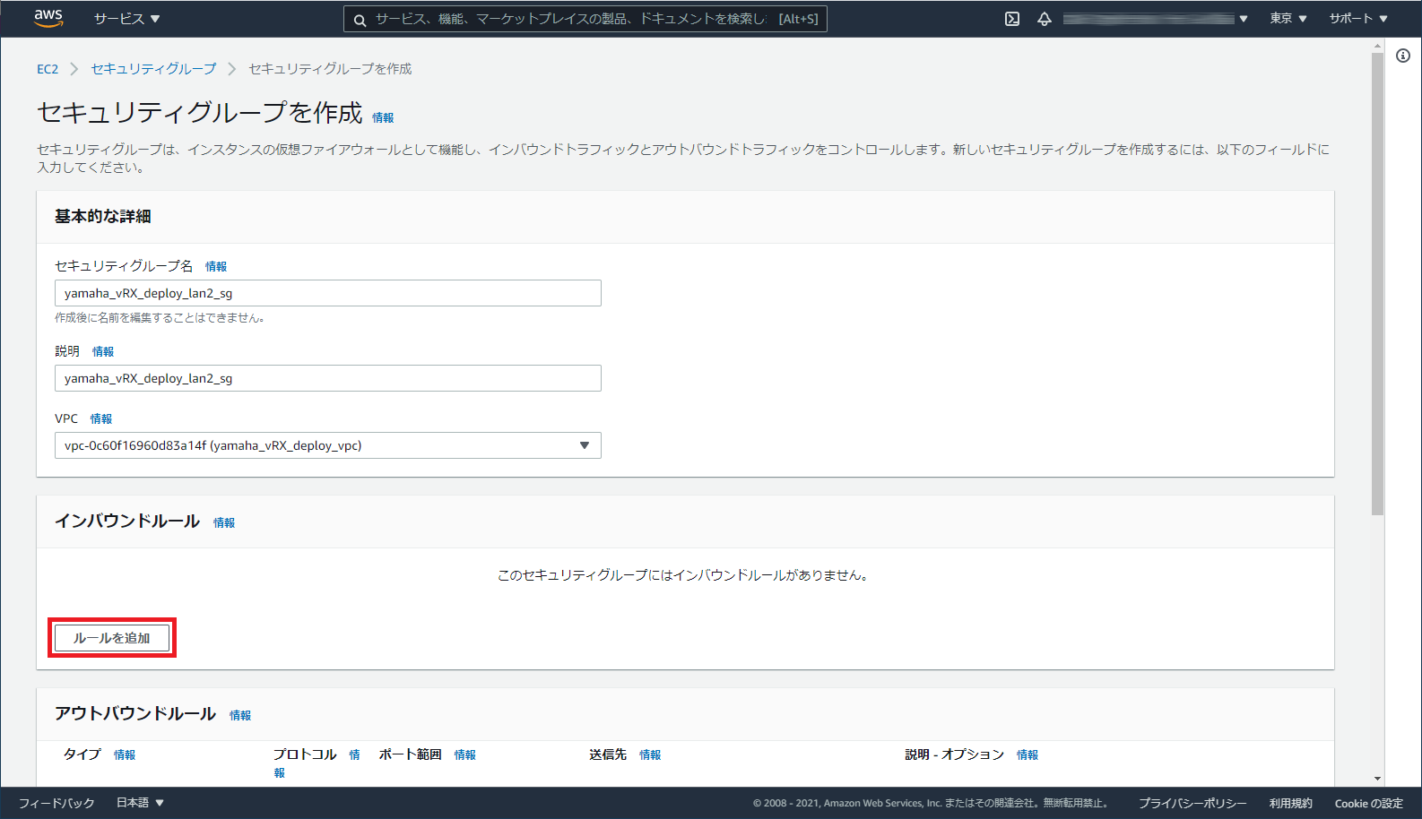Click the info panel icon at right edge
Image resolution: width=1422 pixels, height=819 pixels.
1403,56
